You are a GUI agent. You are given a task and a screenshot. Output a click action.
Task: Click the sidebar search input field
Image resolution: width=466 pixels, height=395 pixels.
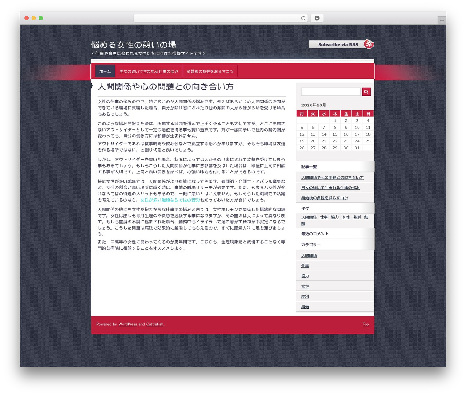331,92
